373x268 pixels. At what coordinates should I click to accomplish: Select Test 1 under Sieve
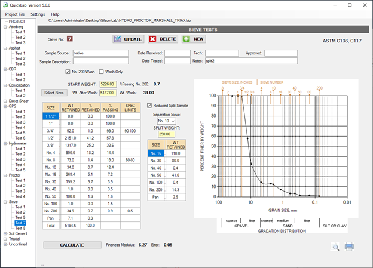[x=20, y=207]
